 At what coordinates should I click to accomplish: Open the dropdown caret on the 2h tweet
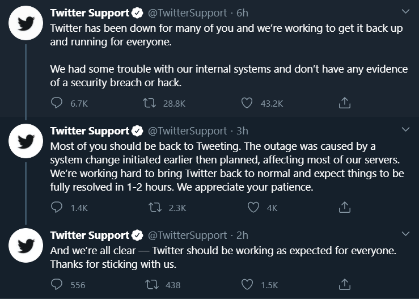pos(405,234)
